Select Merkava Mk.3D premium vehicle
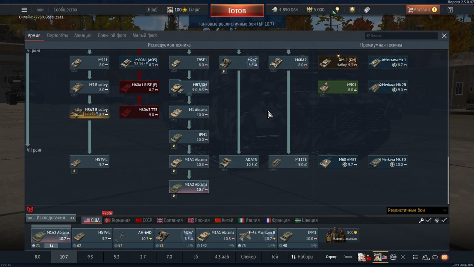The width and height of the screenshot is (474, 267). click(x=388, y=162)
